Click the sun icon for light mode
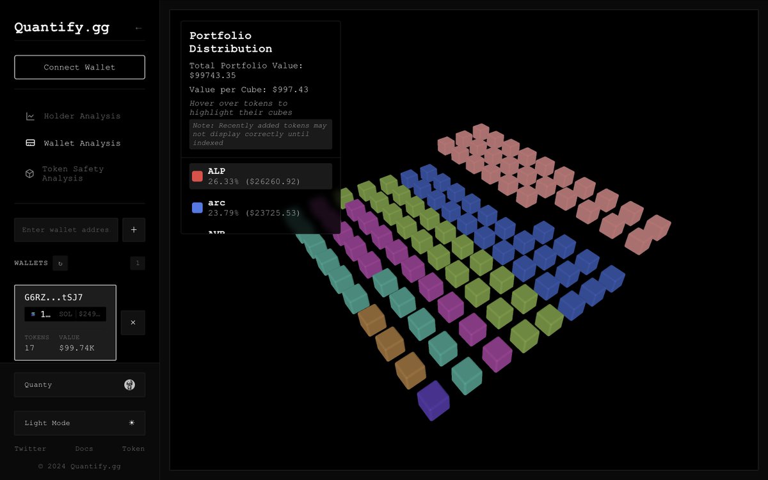This screenshot has height=480, width=768. [x=132, y=423]
